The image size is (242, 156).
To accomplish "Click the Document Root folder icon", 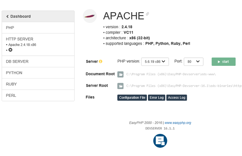I will point(120,74).
